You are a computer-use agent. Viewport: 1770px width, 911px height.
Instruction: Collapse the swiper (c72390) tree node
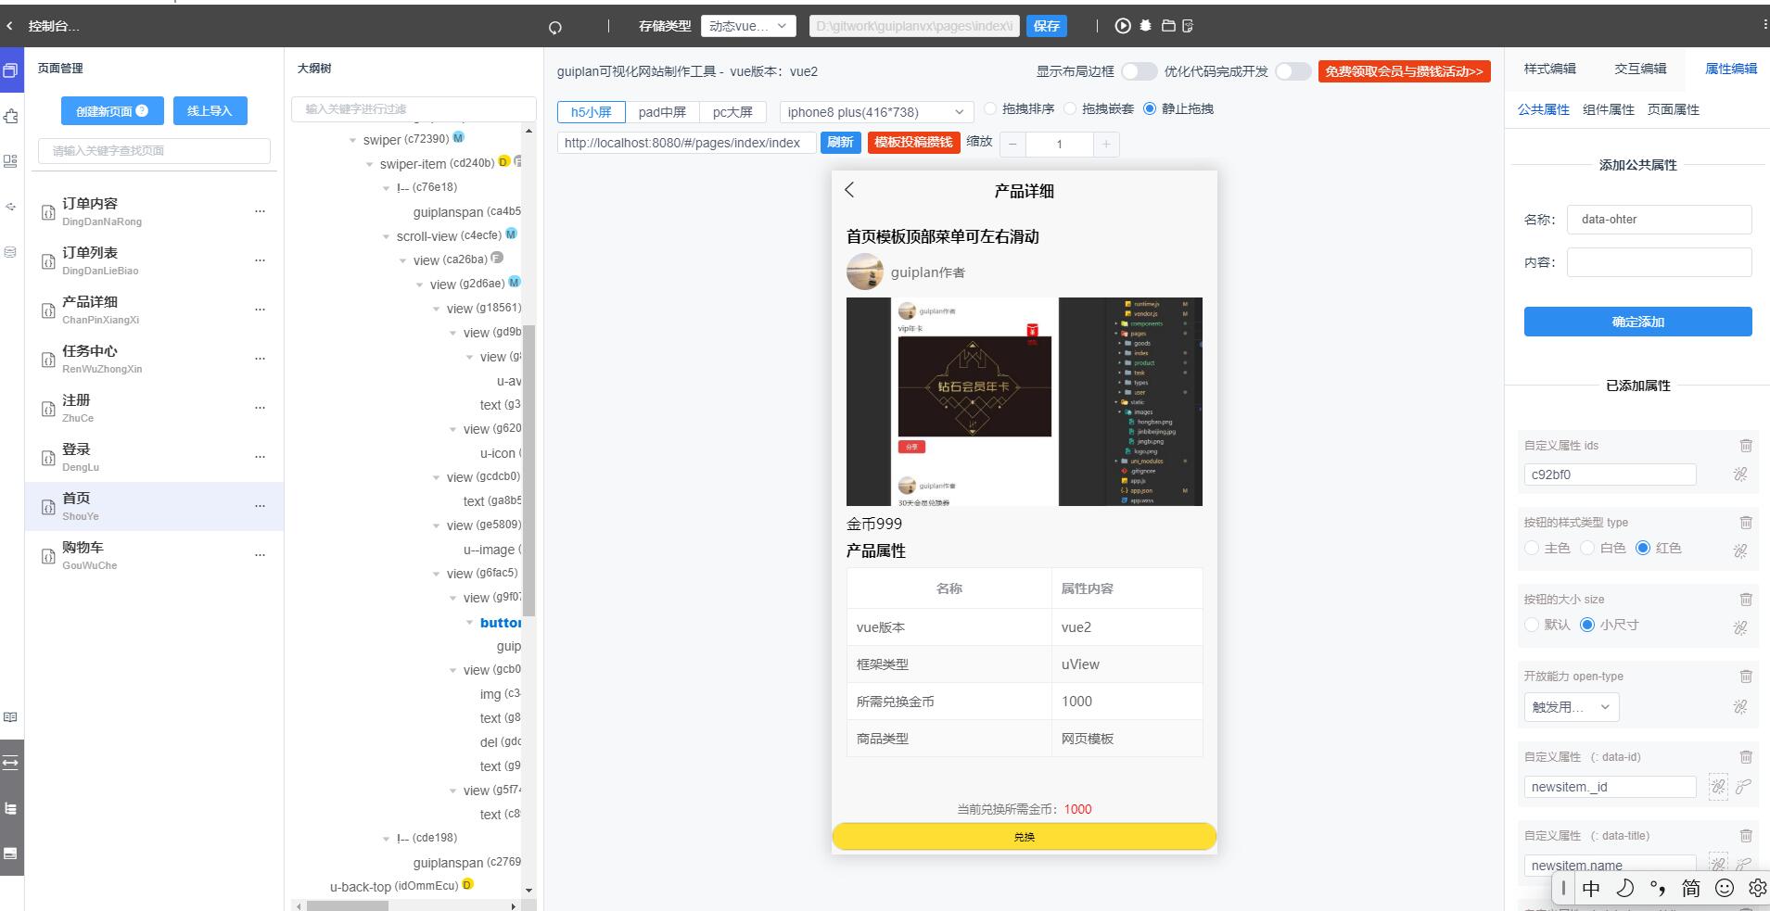click(352, 140)
